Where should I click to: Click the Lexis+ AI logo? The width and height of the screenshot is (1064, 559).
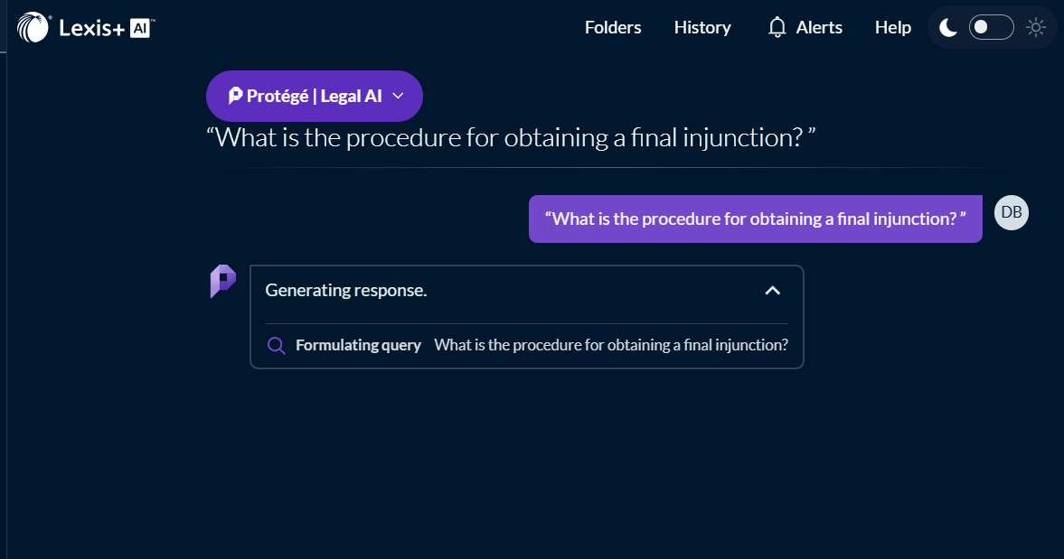pos(86,28)
